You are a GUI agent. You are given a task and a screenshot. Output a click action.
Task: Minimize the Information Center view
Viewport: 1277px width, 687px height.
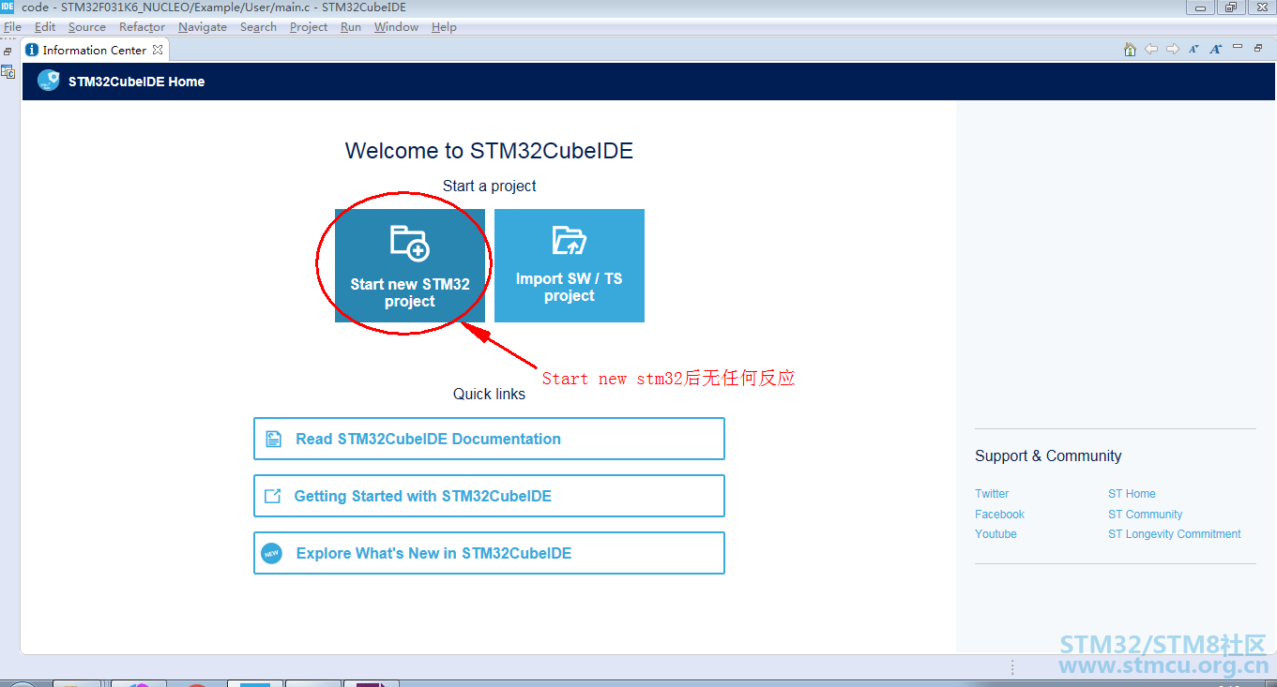(1238, 47)
